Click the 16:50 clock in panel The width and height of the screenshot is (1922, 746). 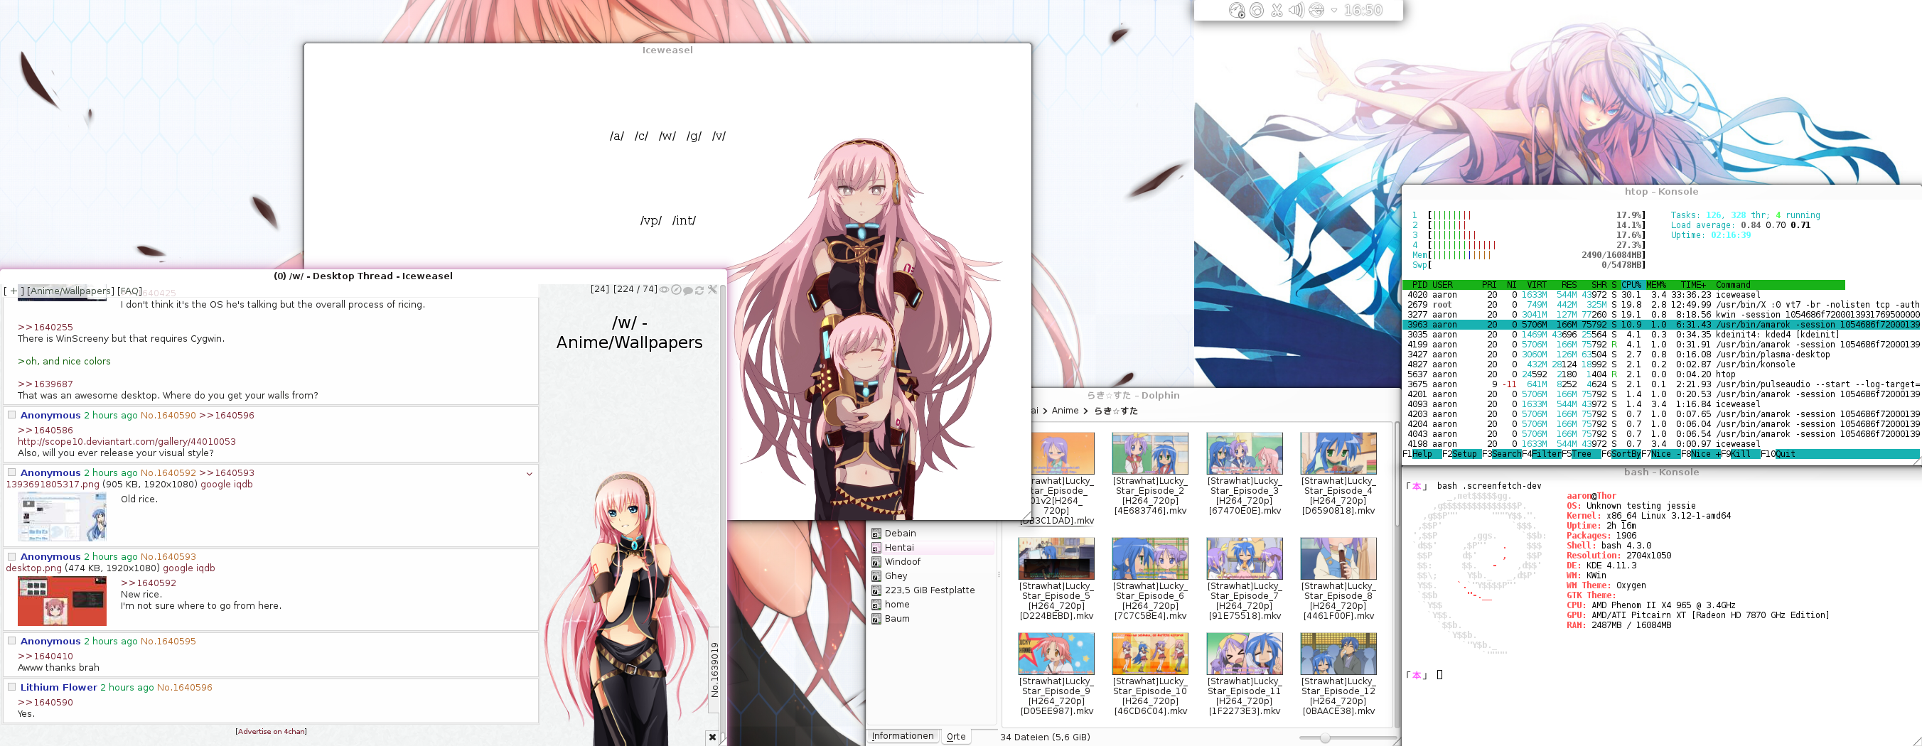[1363, 11]
